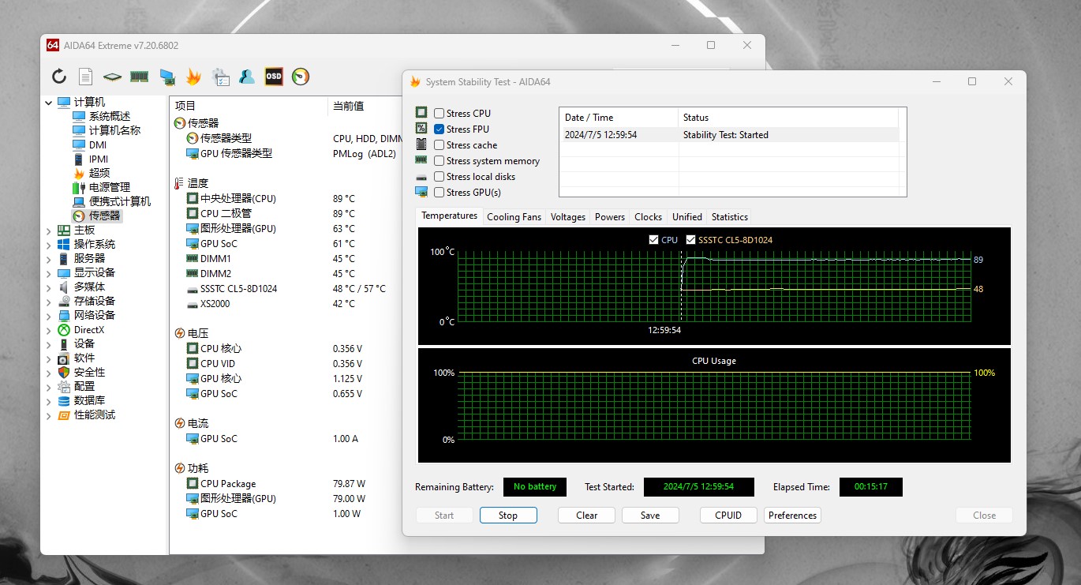Viewport: 1081px width, 585px height.
Task: Switch to the Cooling Fans tab
Action: pos(514,217)
